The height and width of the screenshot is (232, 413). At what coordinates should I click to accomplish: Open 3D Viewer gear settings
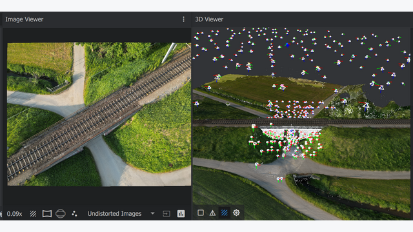[236, 213]
